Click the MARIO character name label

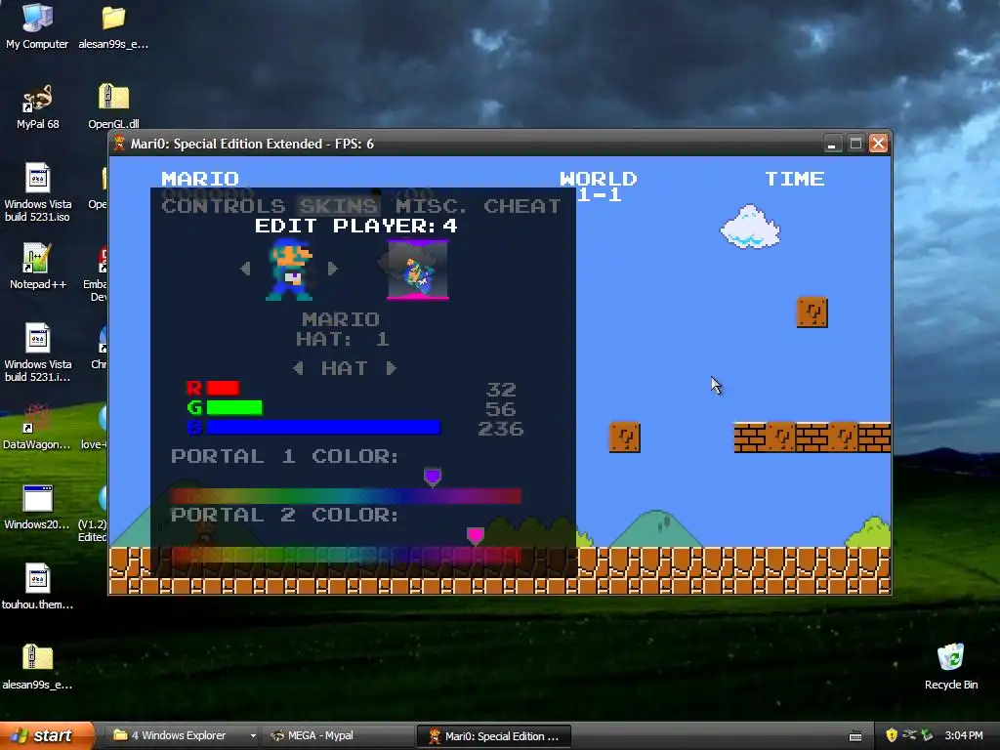point(341,319)
